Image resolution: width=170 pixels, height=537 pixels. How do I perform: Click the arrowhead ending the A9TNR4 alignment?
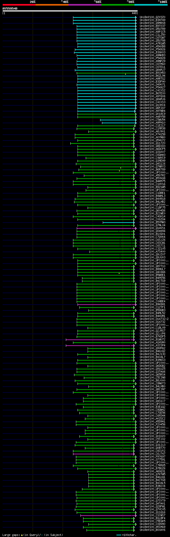pos(135,111)
